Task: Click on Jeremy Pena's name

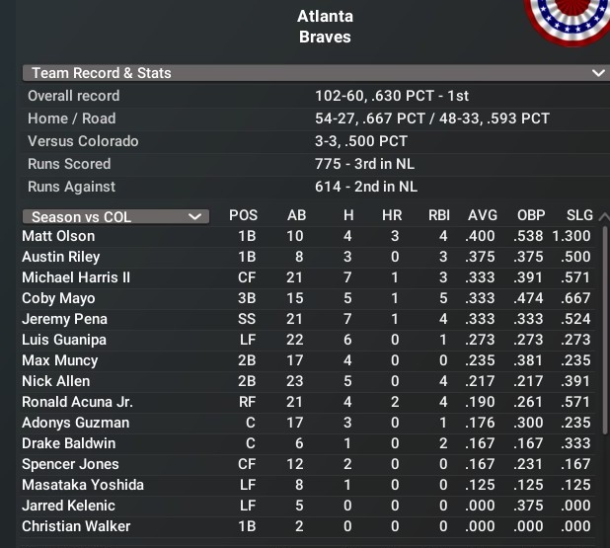Action: [x=64, y=319]
